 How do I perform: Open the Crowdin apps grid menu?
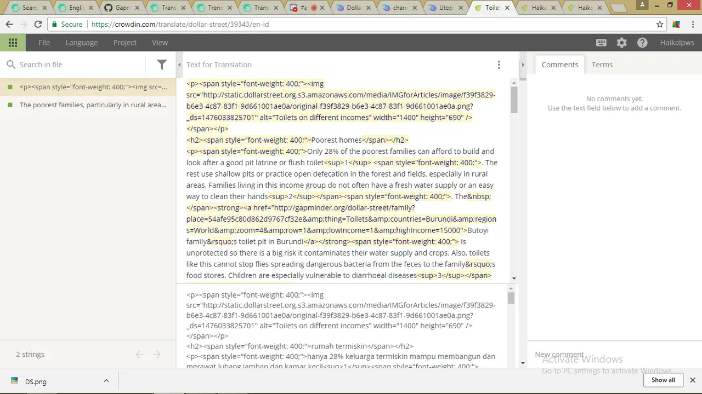13,43
